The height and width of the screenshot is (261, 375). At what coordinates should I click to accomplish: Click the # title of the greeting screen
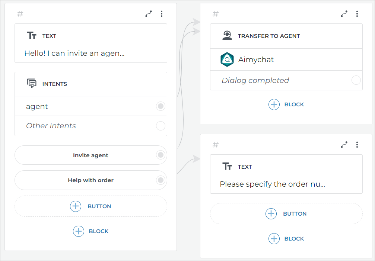coord(20,14)
